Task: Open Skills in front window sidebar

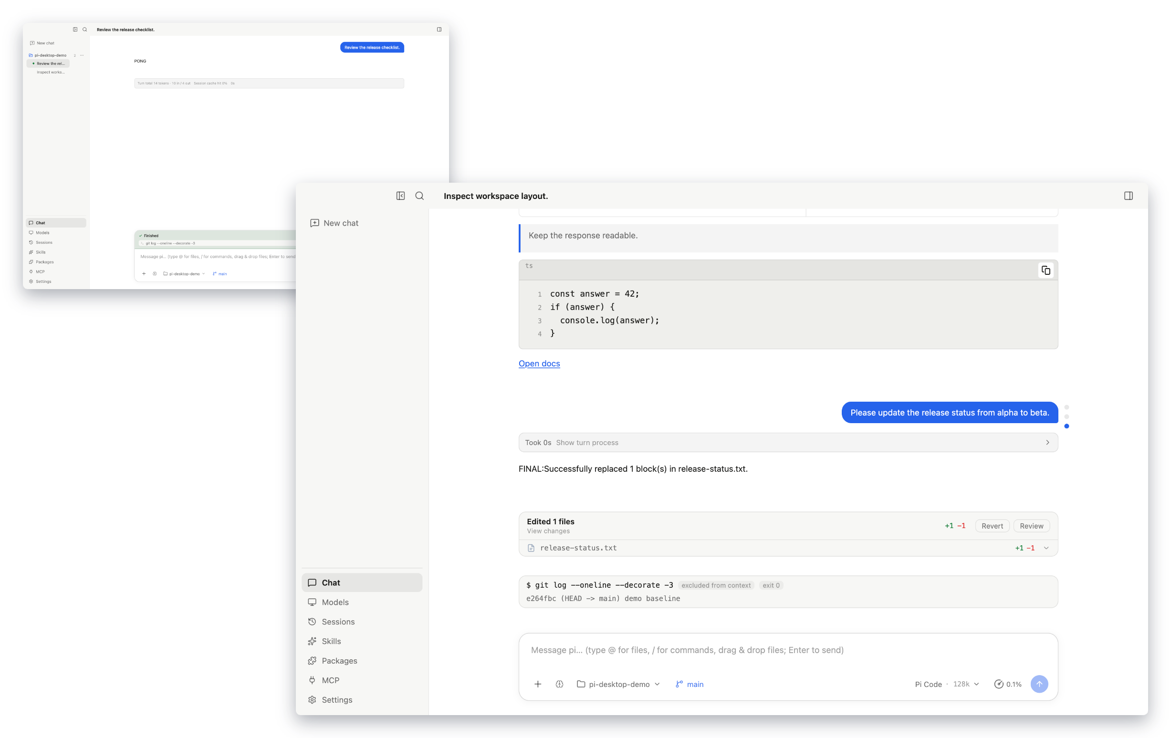Action: point(362,641)
